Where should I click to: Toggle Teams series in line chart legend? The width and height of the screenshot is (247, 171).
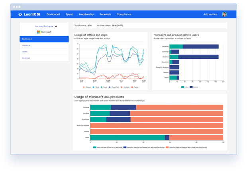[x=135, y=87]
